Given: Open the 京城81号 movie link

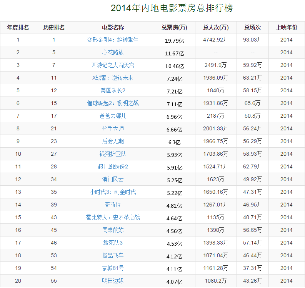Looking at the screenshot, I should pos(113,268).
